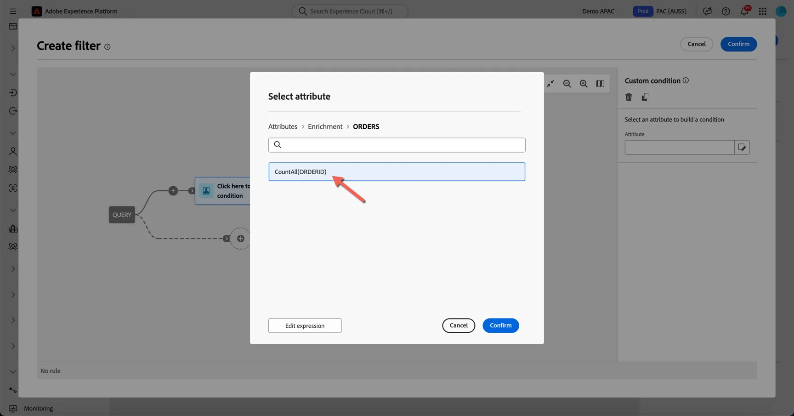Delete the custom condition with trash icon
This screenshot has width=794, height=416.
629,97
